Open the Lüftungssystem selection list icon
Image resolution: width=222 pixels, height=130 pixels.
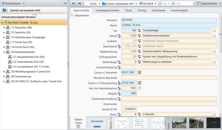coord(140,57)
